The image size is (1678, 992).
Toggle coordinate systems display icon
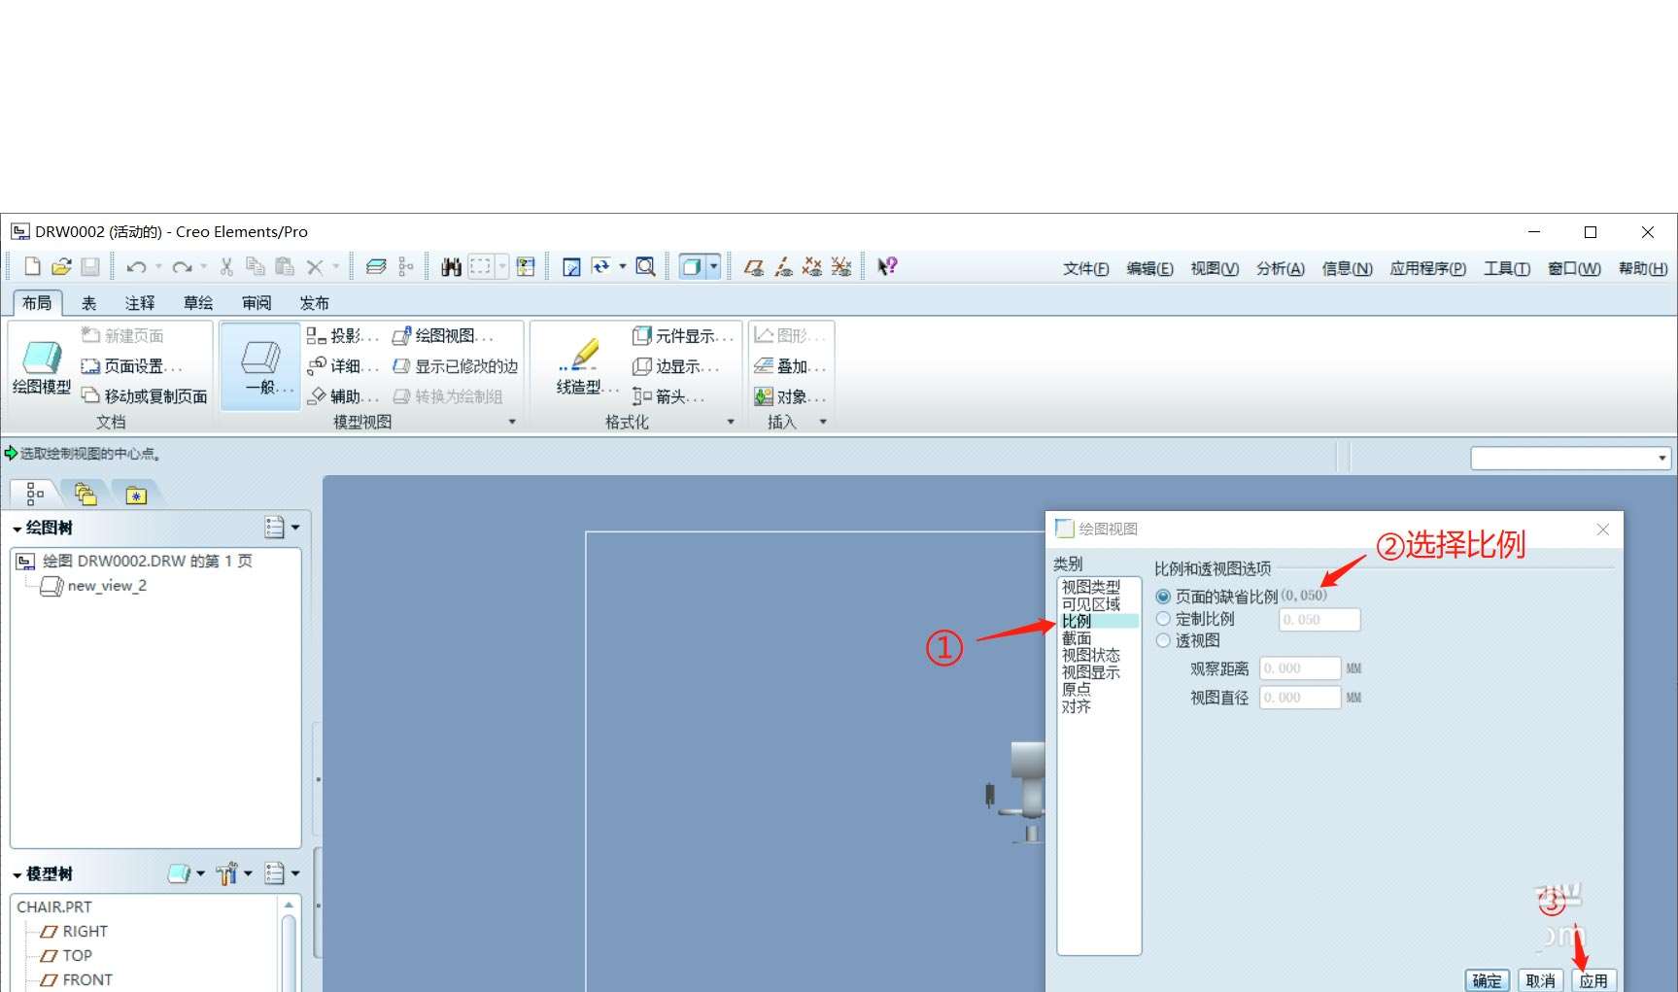pos(841,266)
